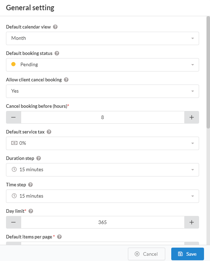
Task: Click help icon for Allow client cancel booking
Action: point(66,80)
